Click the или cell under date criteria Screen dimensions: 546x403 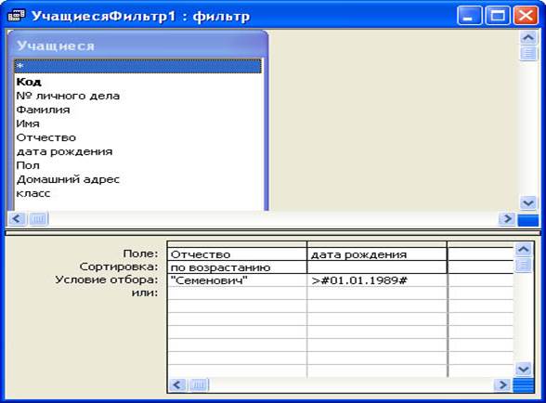coord(377,292)
